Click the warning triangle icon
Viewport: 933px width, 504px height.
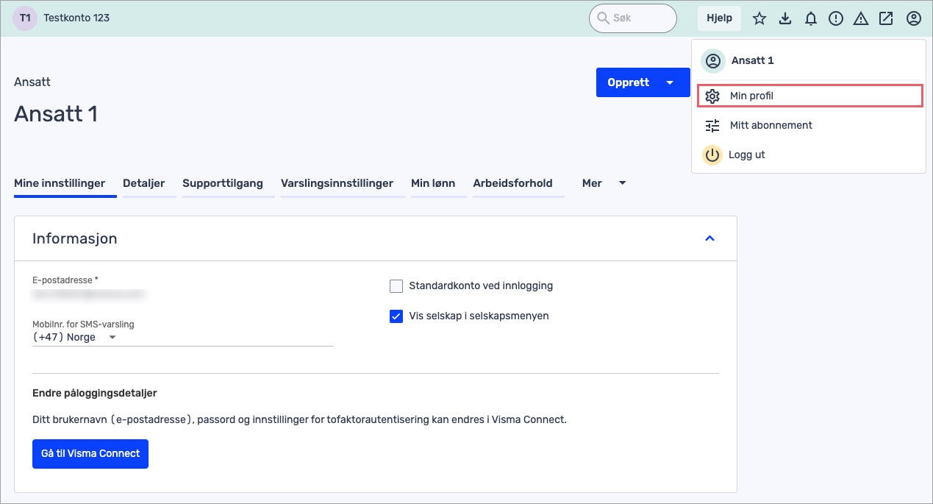pos(861,18)
